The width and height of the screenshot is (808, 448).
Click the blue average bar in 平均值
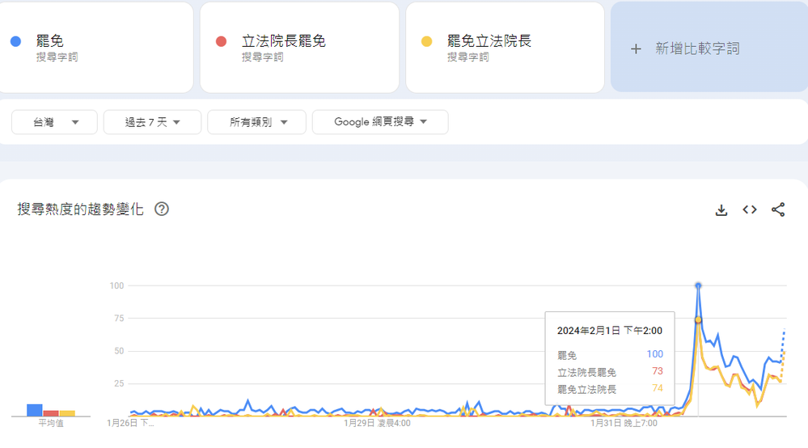click(35, 410)
